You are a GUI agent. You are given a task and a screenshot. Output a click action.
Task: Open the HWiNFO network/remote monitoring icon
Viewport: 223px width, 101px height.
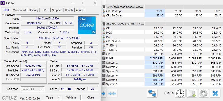[x=152, y=93]
